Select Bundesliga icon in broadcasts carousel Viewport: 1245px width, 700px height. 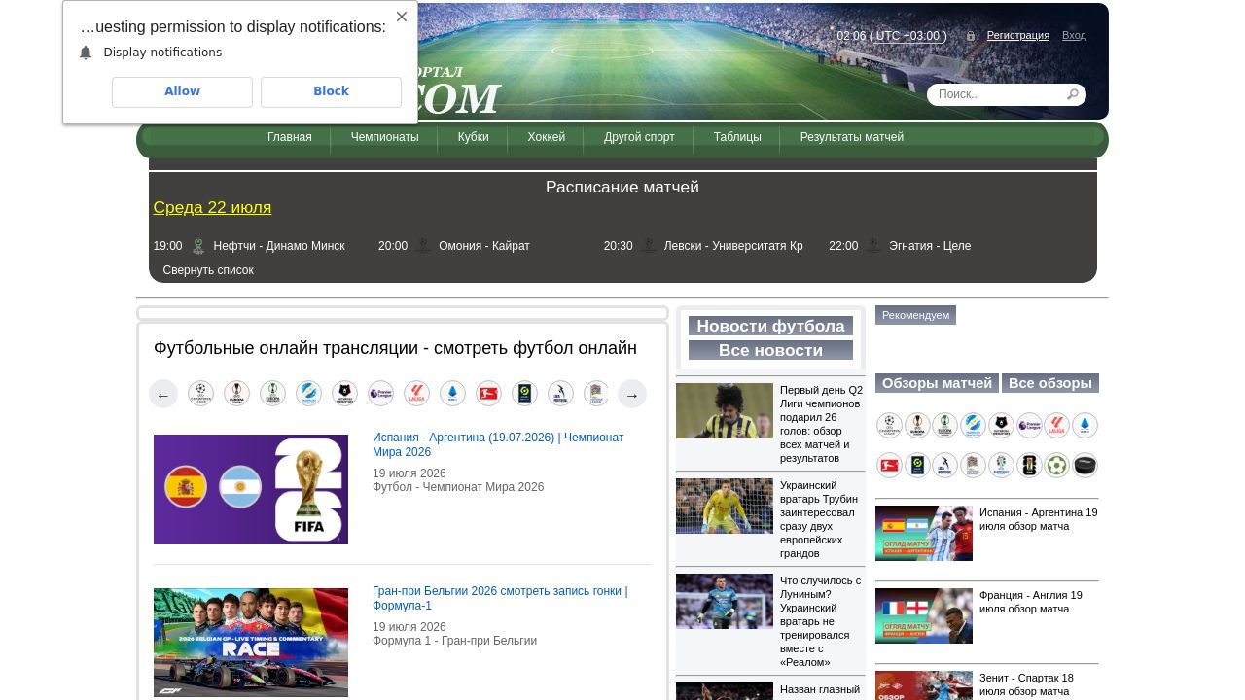pyautogui.click(x=488, y=393)
